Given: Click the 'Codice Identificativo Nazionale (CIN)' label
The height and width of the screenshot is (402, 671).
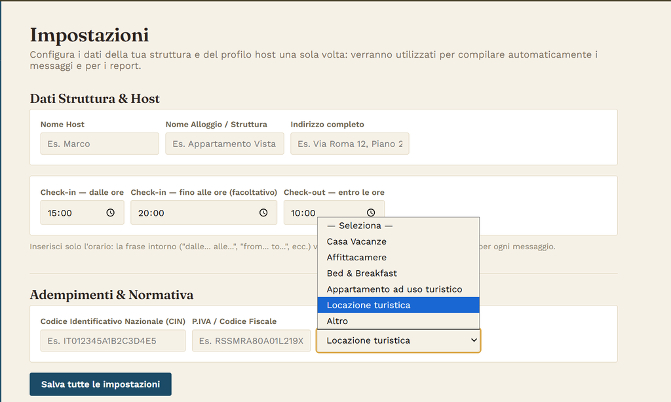Looking at the screenshot, I should tap(113, 321).
